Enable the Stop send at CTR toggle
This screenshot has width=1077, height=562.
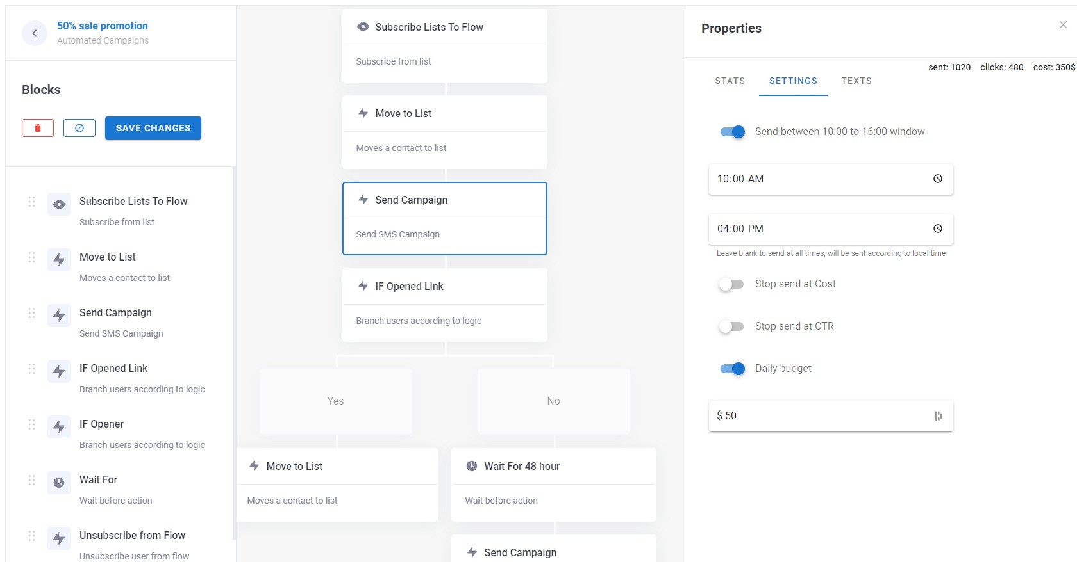click(731, 326)
